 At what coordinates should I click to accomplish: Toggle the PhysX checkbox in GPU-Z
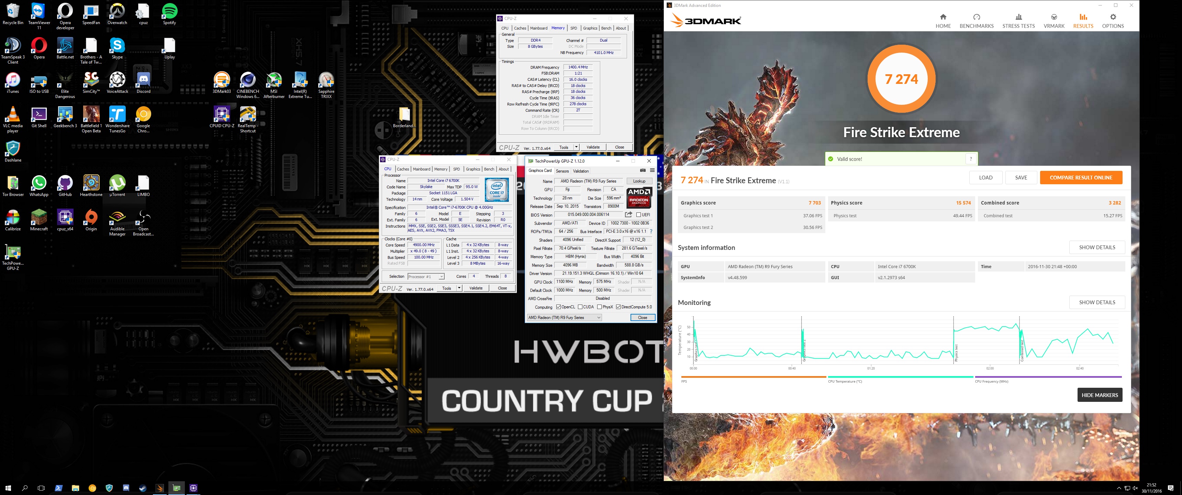point(599,307)
